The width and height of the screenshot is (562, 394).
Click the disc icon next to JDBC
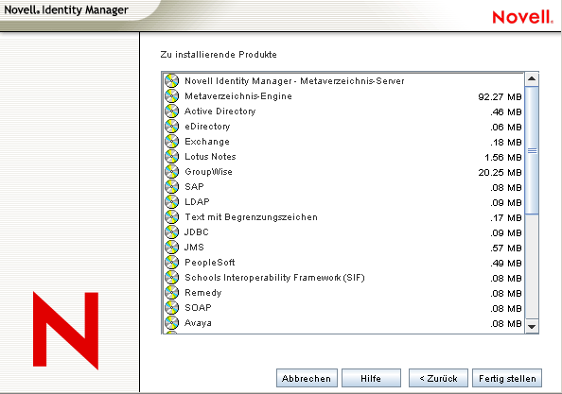point(171,231)
